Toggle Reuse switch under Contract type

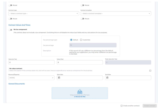click(10, 19)
